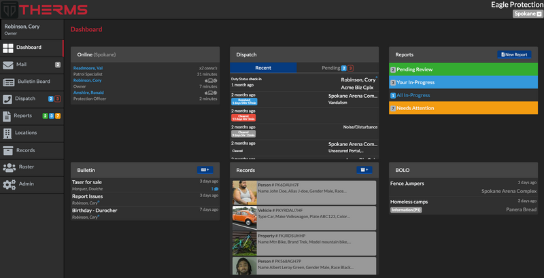Open Albert Leroy Green photo thumbnail
Viewport: 544px width, 278px height.
(245, 266)
